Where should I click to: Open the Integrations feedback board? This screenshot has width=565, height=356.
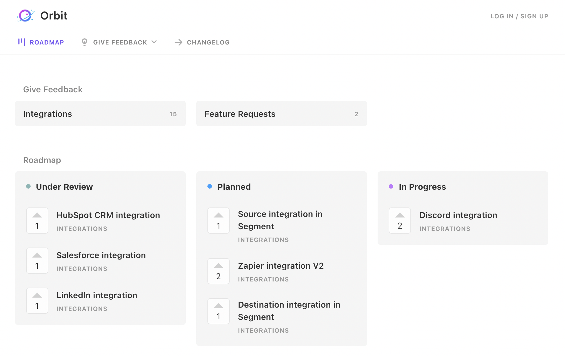click(x=100, y=114)
